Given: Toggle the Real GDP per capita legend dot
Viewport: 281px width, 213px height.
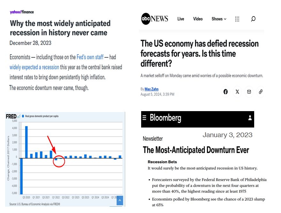Looking at the screenshot, I should (23, 116).
